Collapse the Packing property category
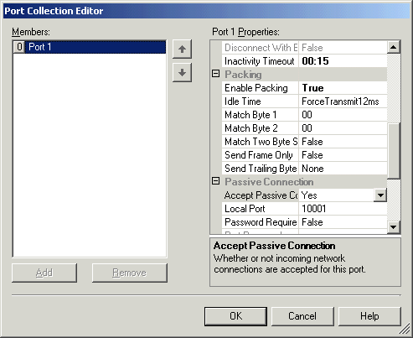 (x=215, y=74)
